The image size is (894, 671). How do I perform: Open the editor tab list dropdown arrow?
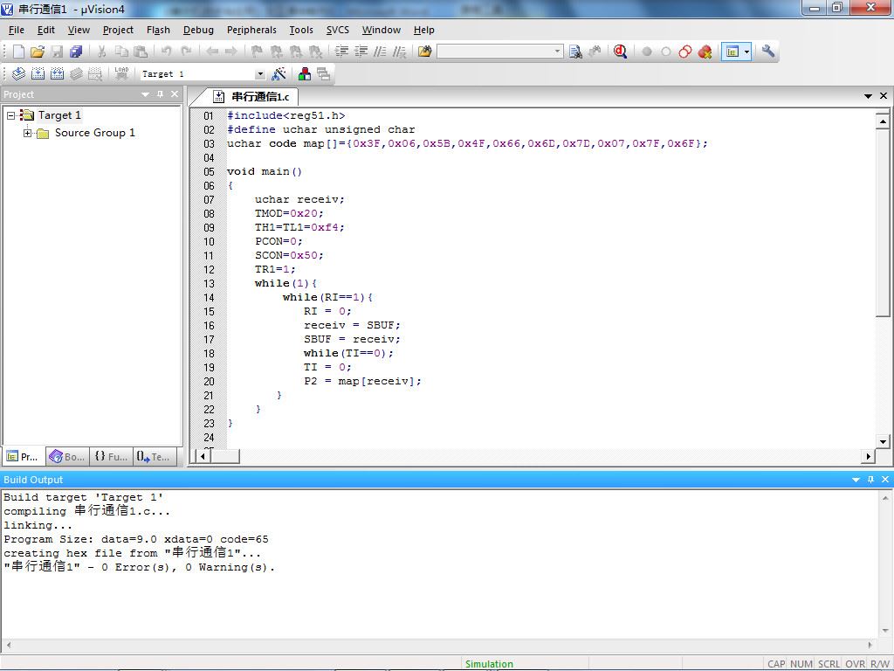pos(869,96)
